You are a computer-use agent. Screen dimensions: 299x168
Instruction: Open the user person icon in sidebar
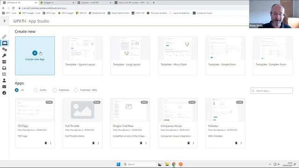click(x=4, y=80)
